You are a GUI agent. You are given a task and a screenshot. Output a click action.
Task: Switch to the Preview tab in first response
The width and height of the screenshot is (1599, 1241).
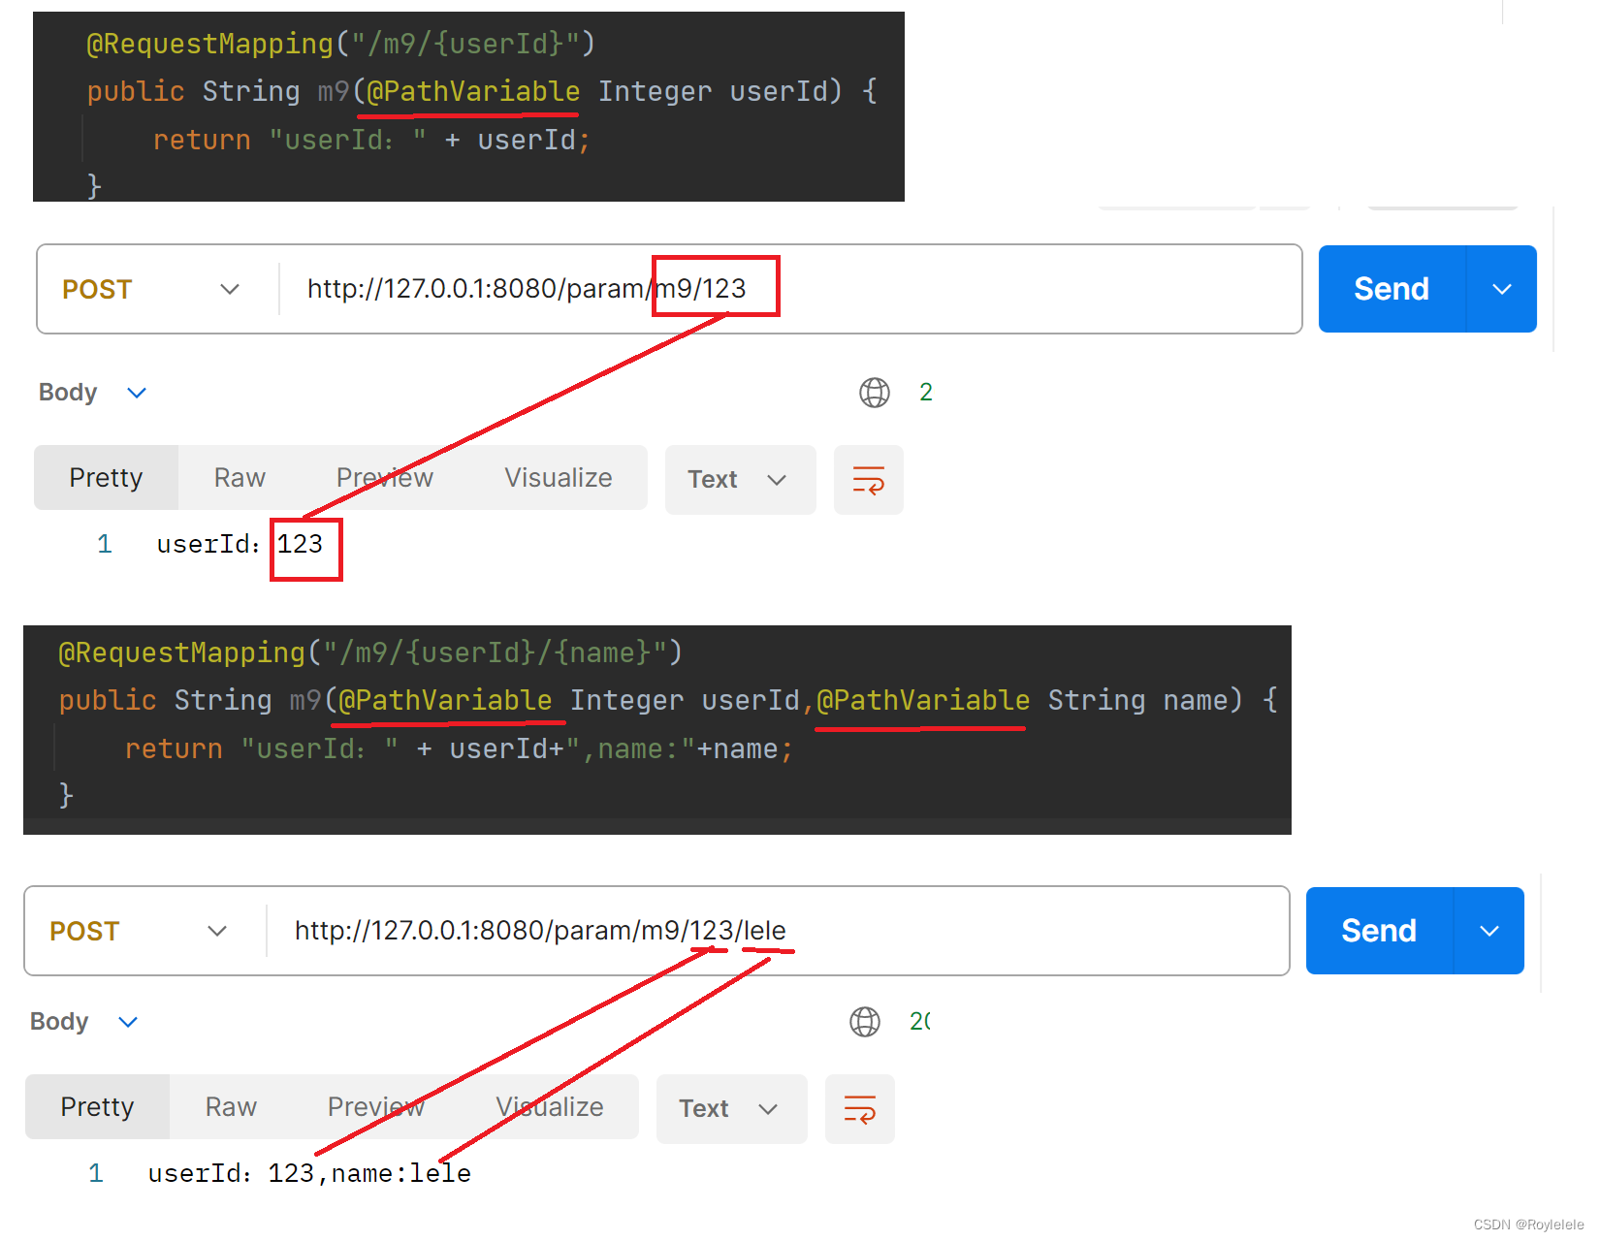click(x=384, y=477)
